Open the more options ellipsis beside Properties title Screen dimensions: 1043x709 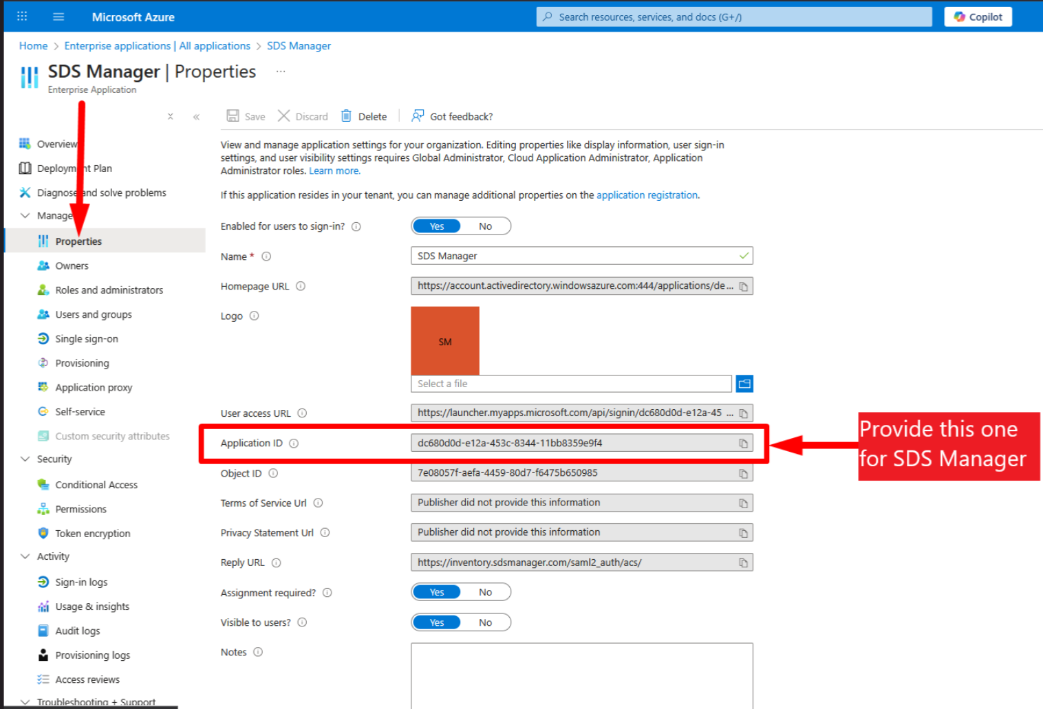tap(281, 72)
